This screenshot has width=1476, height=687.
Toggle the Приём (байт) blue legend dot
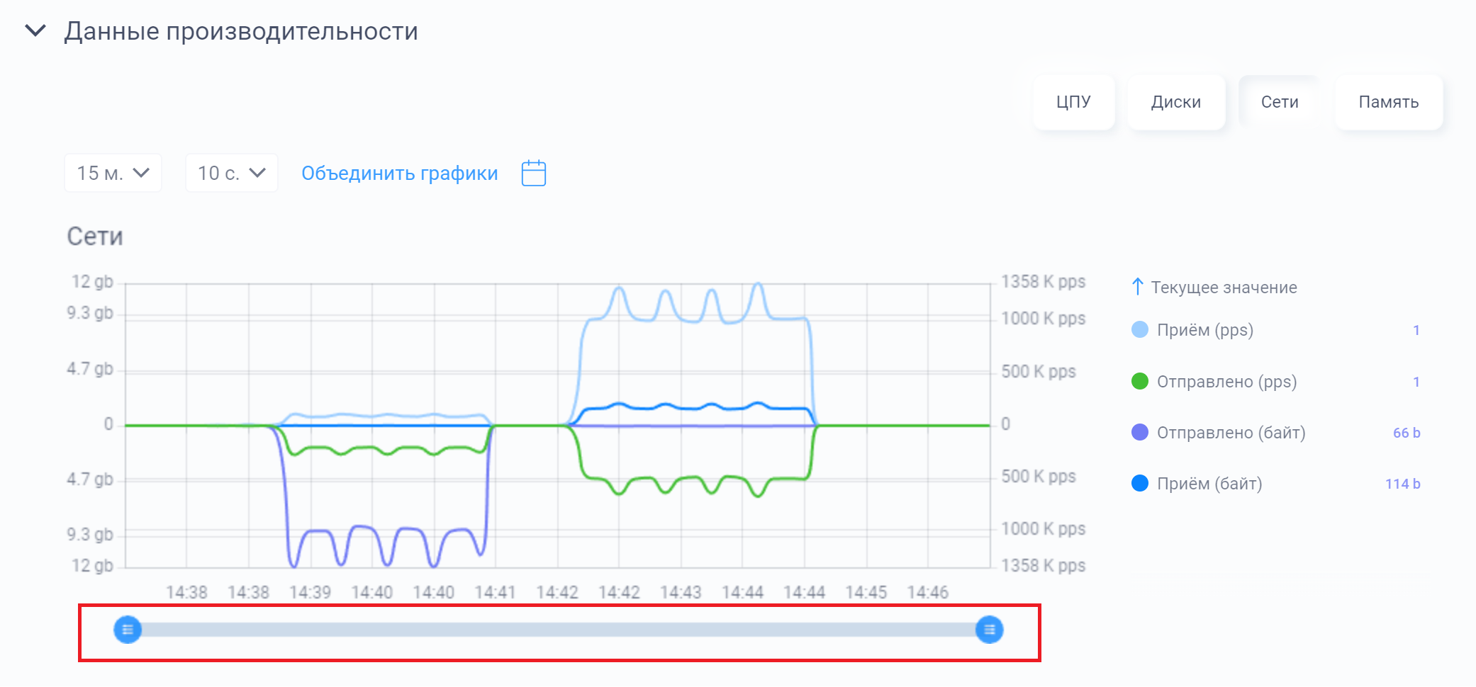pyautogui.click(x=1139, y=484)
